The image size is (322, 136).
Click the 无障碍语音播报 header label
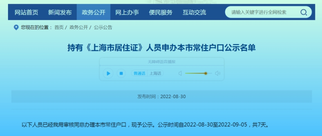pyautogui.click(x=162, y=62)
